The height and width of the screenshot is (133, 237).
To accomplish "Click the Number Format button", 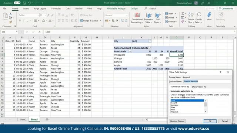I will tap(177, 121).
